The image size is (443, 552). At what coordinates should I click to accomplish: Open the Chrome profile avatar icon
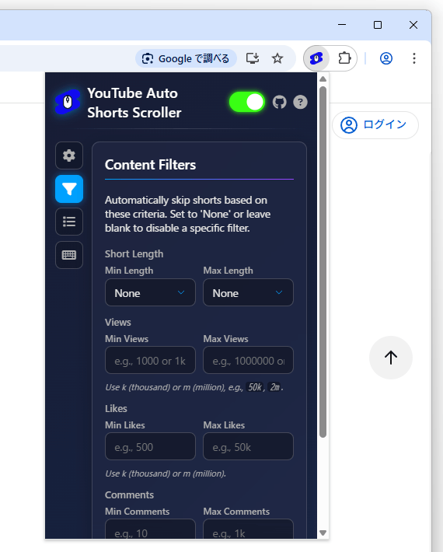pos(386,58)
